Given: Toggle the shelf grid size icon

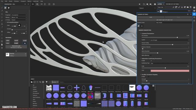Looking at the screenshot, I should tap(153, 86).
